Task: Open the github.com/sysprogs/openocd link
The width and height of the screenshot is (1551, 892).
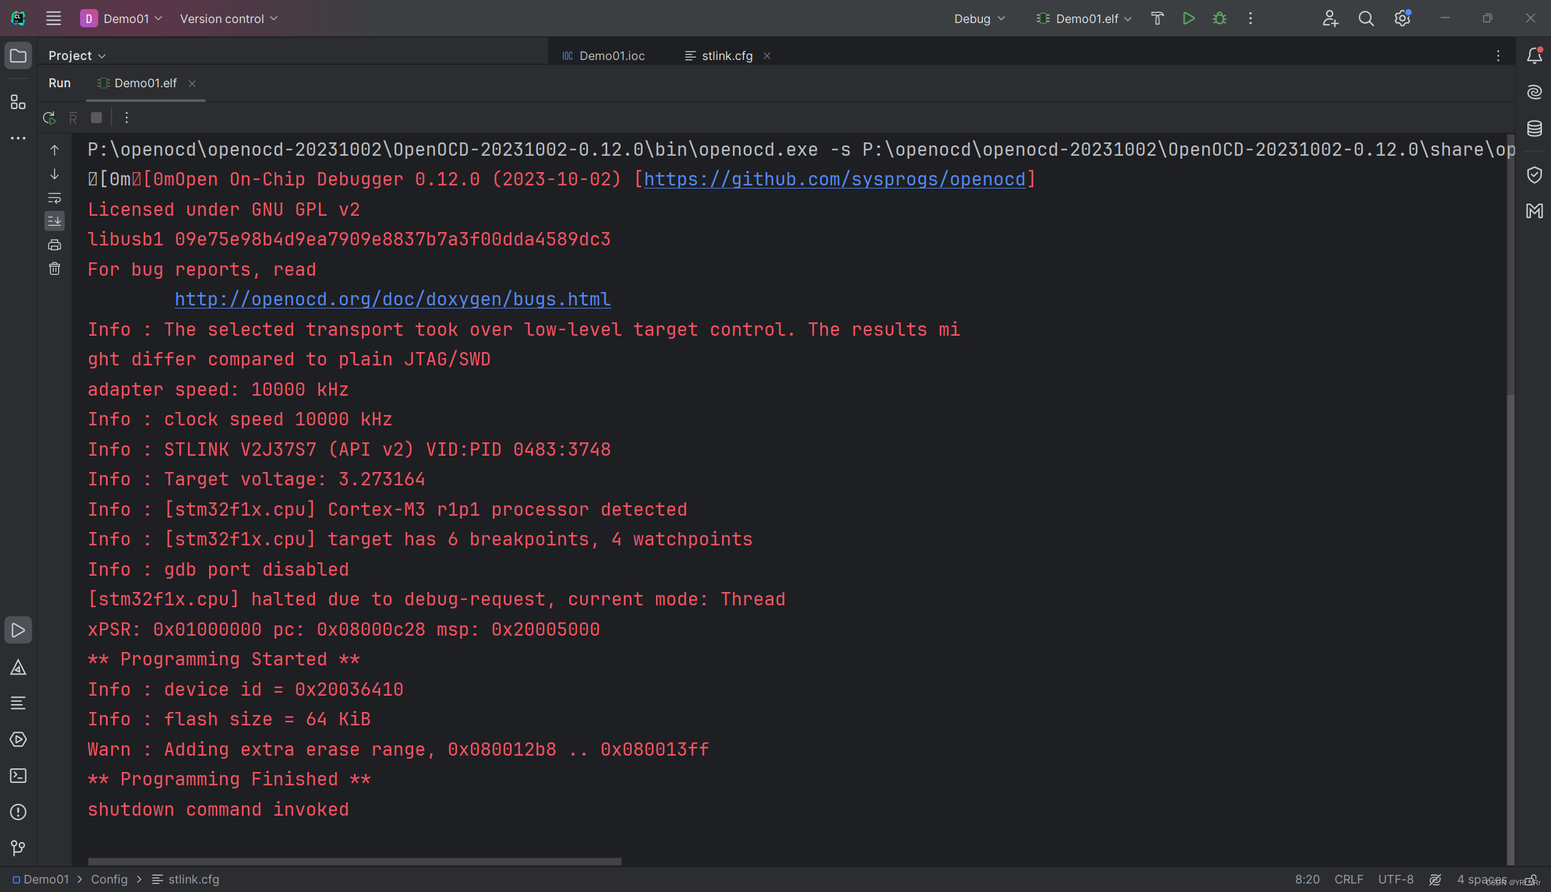Action: pyautogui.click(x=834, y=179)
